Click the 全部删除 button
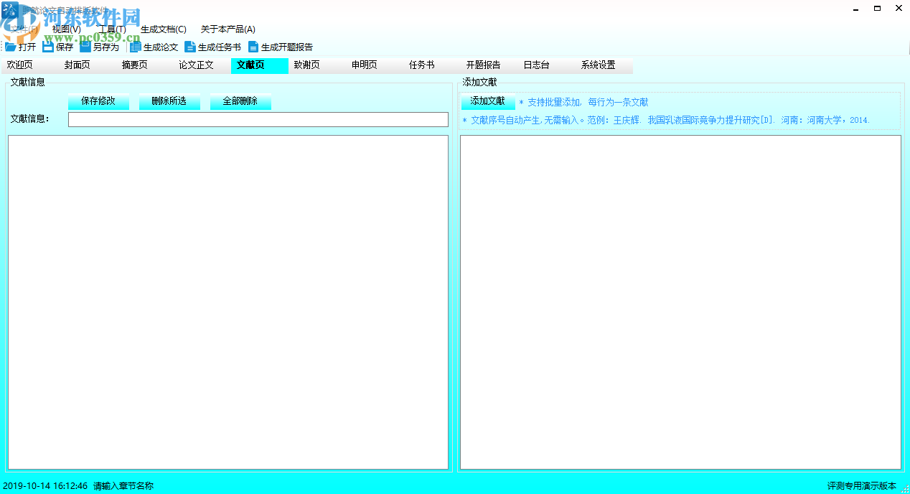910x494 pixels. pyautogui.click(x=240, y=101)
